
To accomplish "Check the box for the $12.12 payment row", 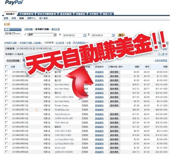I will click(6, 88).
